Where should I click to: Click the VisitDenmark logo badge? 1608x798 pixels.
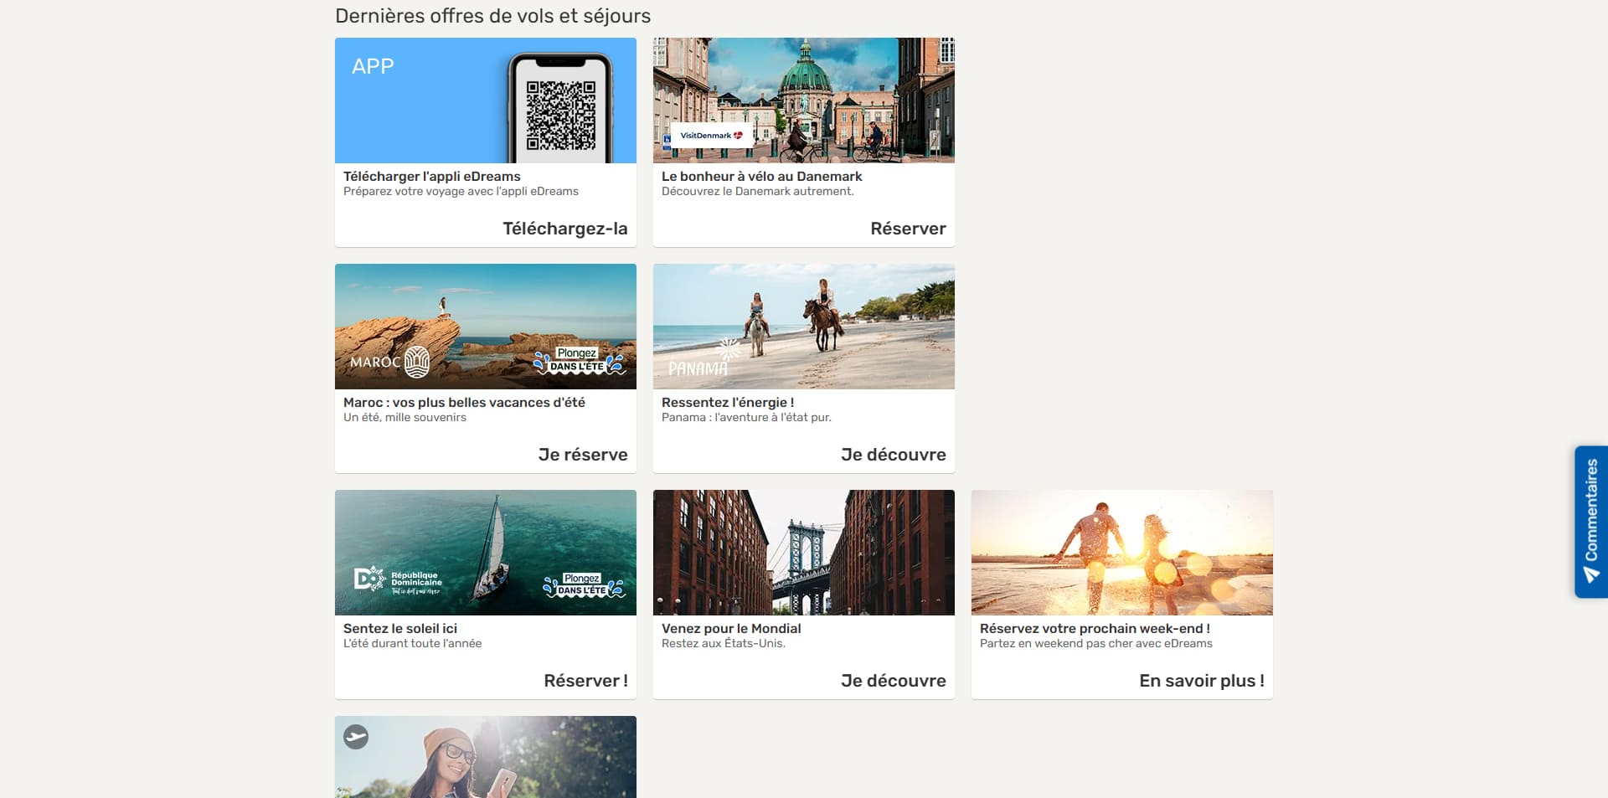pyautogui.click(x=711, y=136)
